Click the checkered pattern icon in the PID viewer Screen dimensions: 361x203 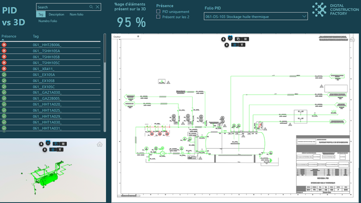(x=246, y=39)
